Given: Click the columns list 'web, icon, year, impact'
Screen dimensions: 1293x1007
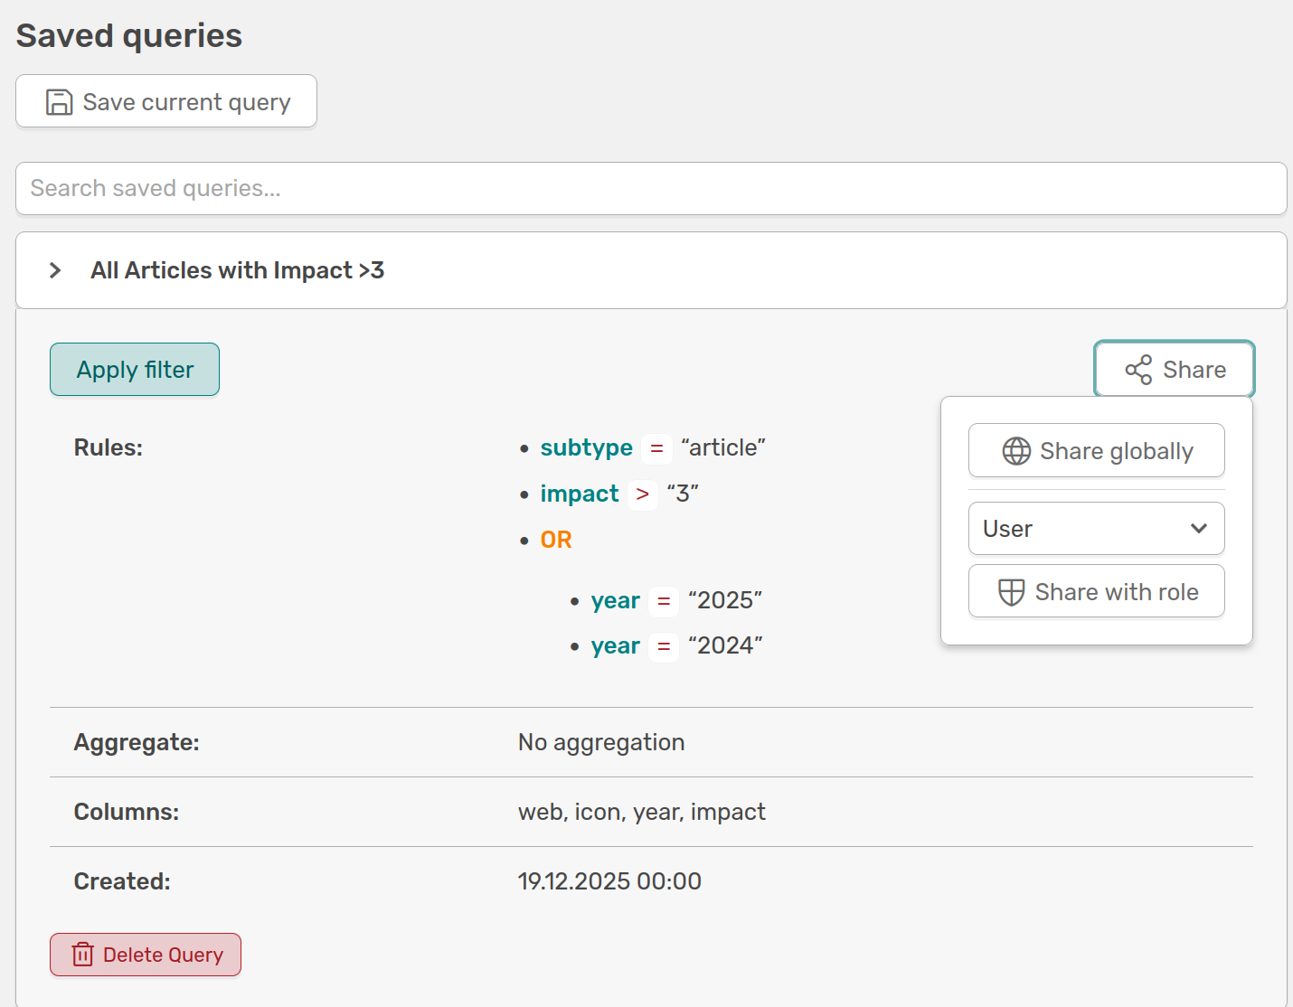Looking at the screenshot, I should coord(642,812).
